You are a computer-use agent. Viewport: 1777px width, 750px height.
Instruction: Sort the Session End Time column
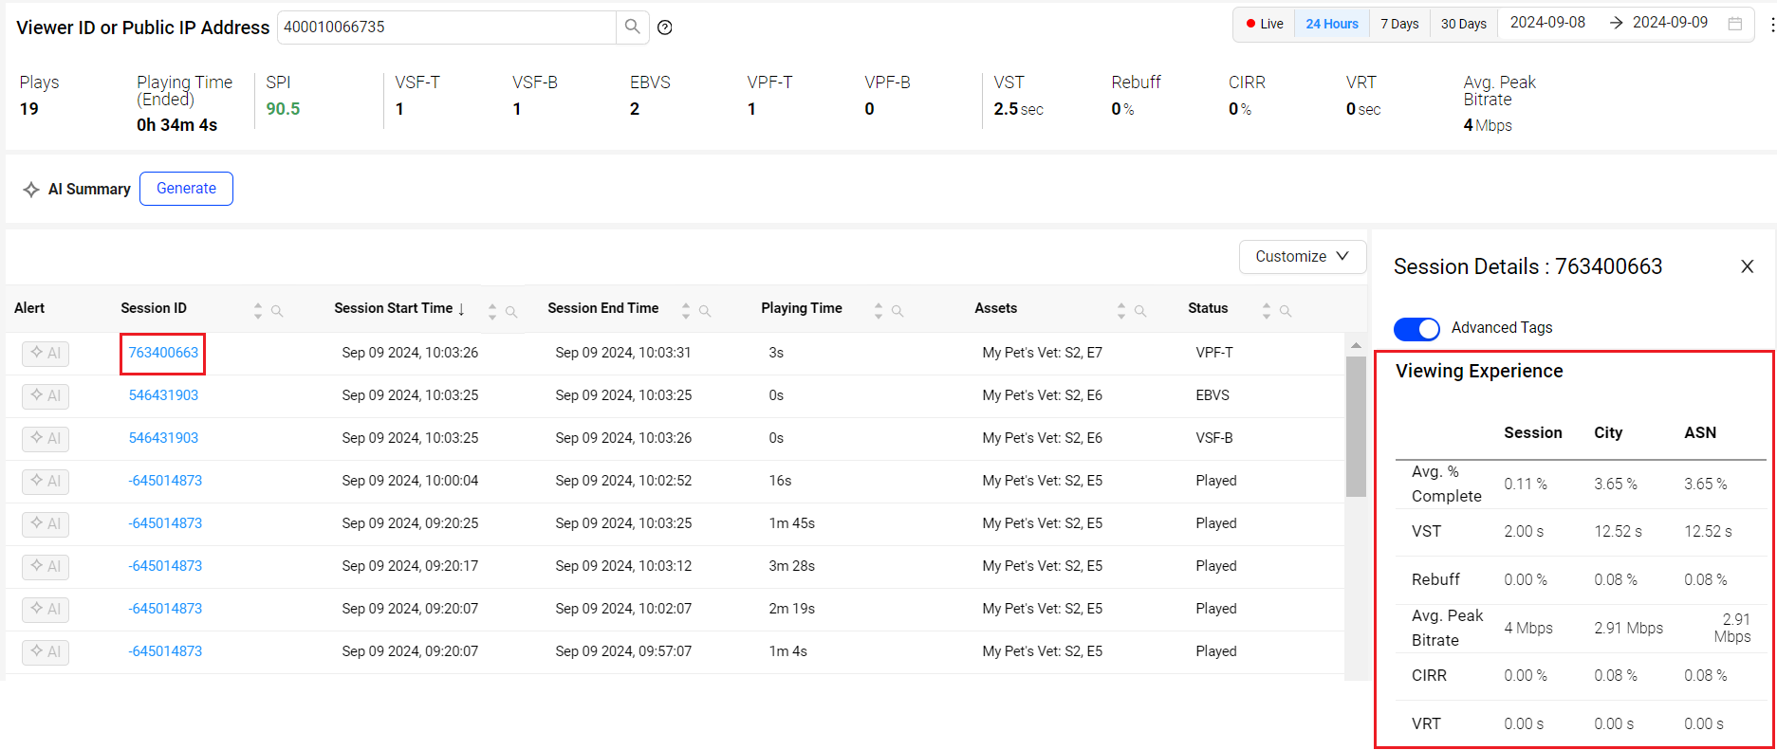(x=686, y=310)
